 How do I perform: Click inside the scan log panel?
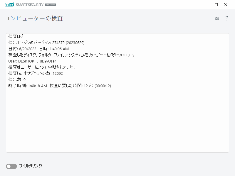point(117,117)
